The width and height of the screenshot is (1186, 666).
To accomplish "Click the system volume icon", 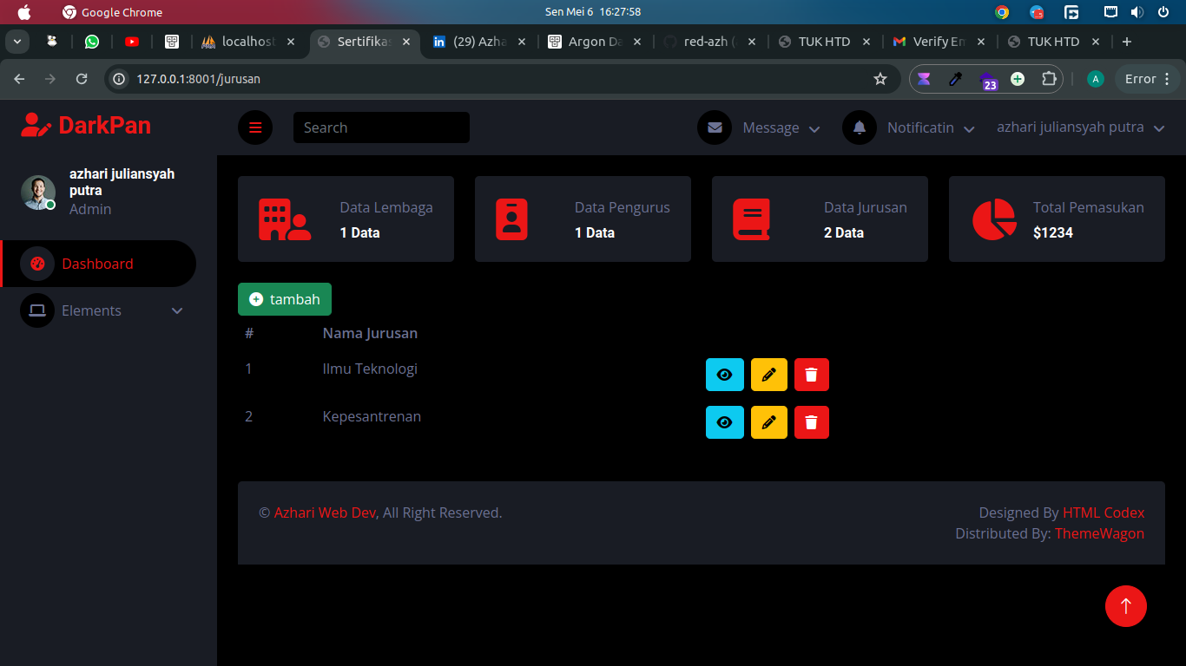I will tap(1137, 12).
